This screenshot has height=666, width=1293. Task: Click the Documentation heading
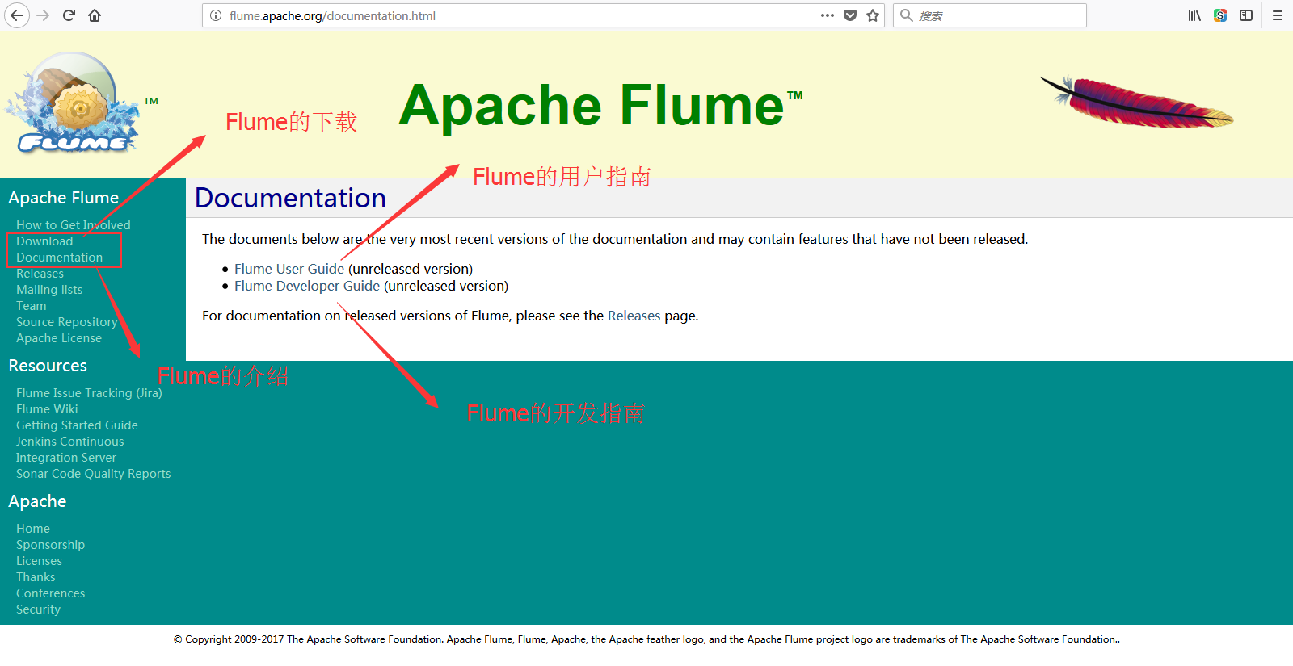coord(290,198)
